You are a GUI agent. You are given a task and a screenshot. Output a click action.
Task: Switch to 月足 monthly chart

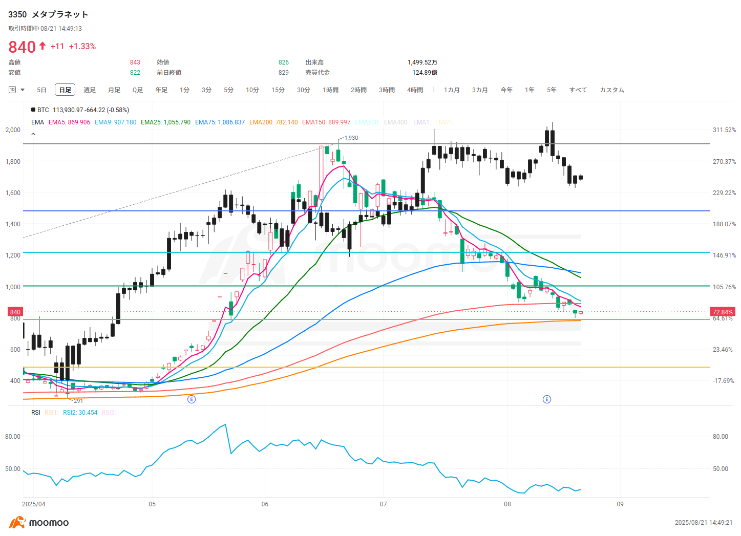[114, 90]
